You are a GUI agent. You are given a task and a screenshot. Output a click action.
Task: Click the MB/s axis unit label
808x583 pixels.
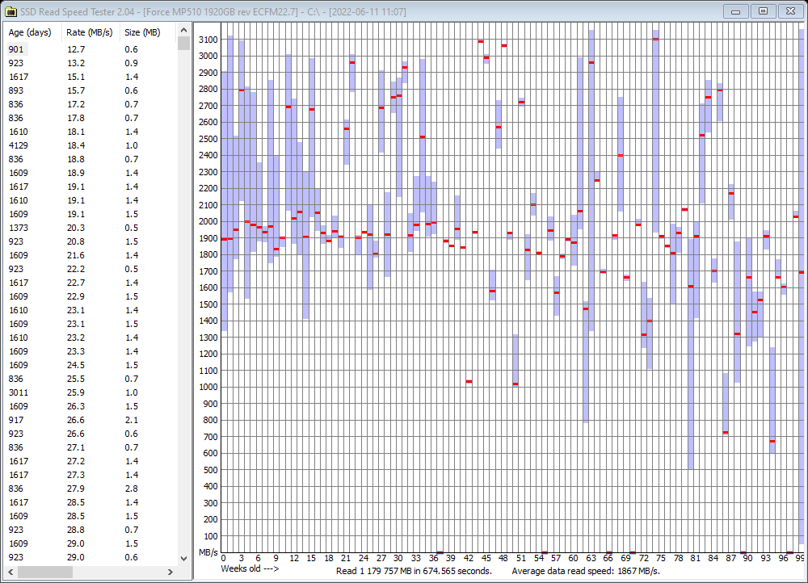pos(208,552)
